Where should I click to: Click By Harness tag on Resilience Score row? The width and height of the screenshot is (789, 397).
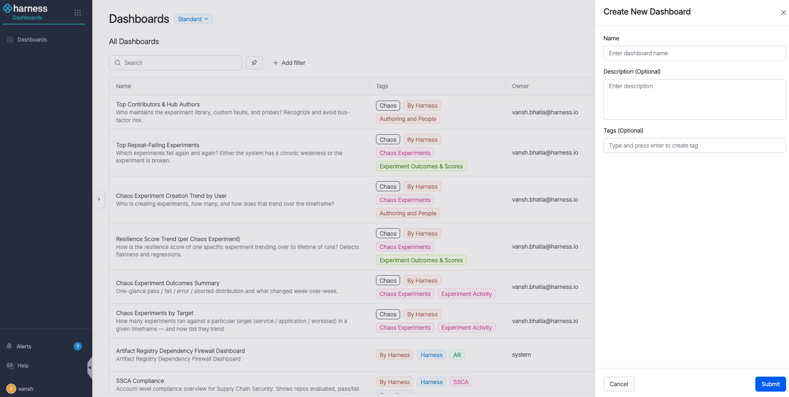(x=422, y=234)
